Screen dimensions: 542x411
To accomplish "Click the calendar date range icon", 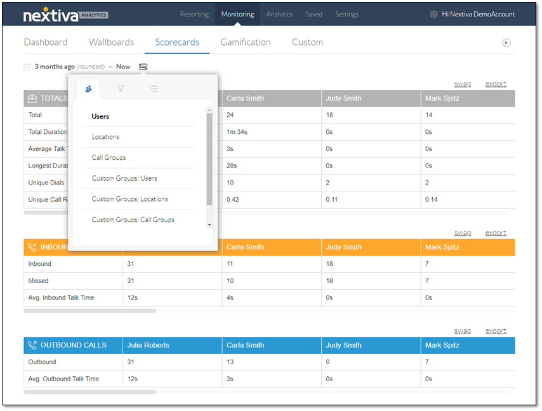I will click(27, 67).
